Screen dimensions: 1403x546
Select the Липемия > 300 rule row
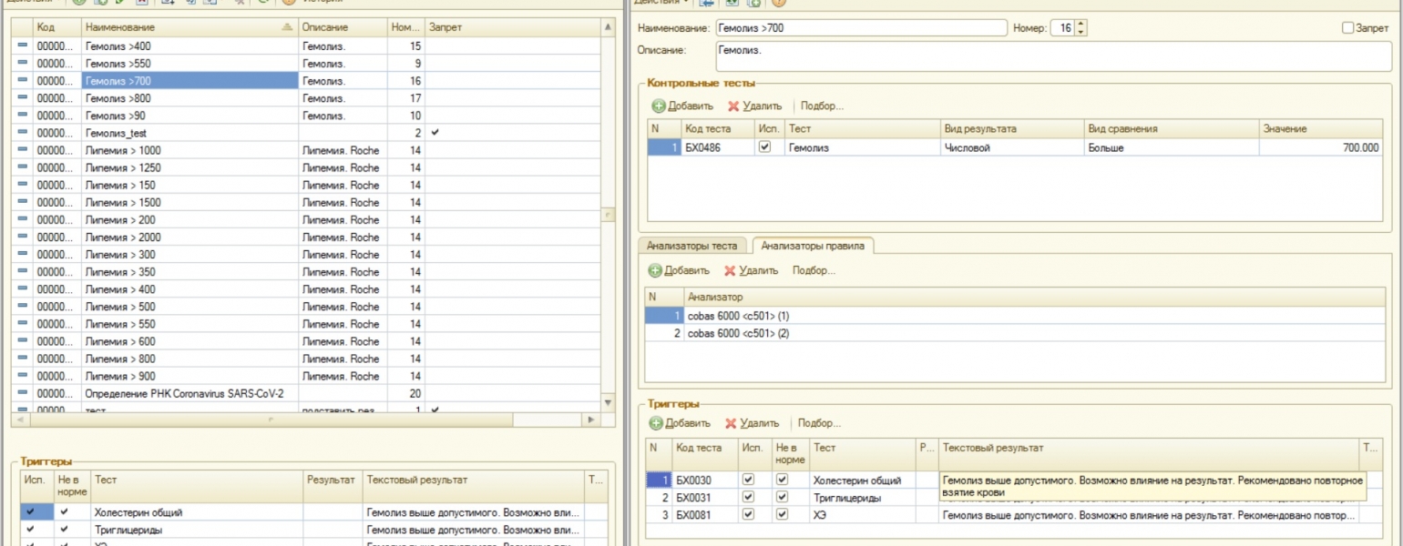pos(305,255)
